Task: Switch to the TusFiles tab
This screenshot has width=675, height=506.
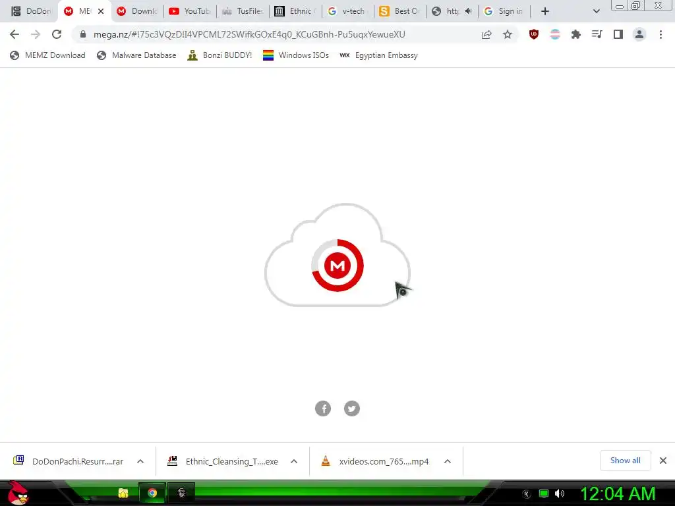Action: coord(243,11)
